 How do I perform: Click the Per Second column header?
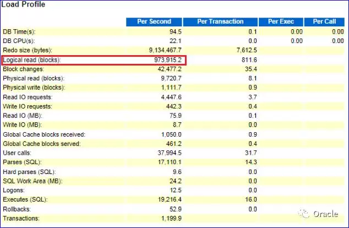pyautogui.click(x=156, y=21)
